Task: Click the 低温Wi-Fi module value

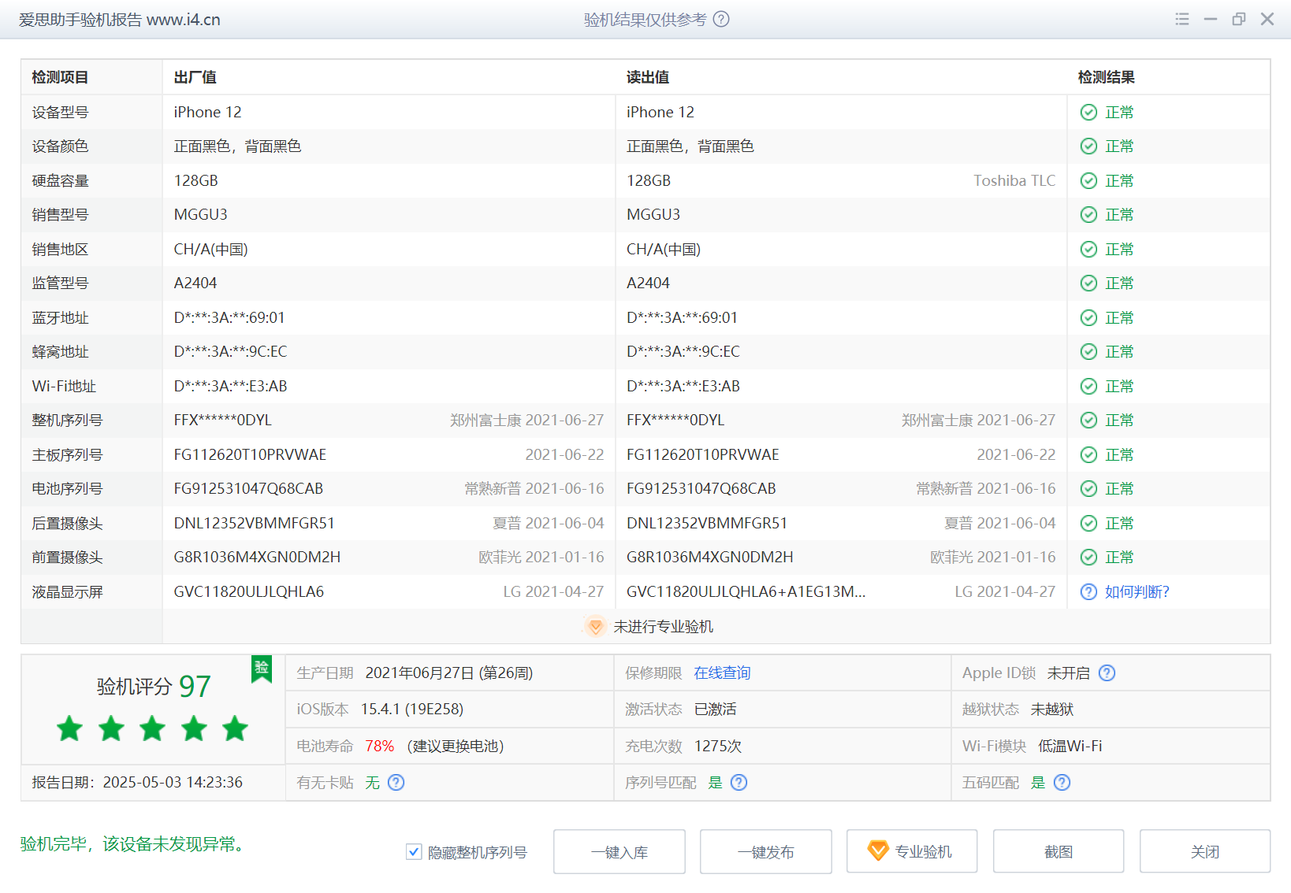Action: pyautogui.click(x=1070, y=747)
